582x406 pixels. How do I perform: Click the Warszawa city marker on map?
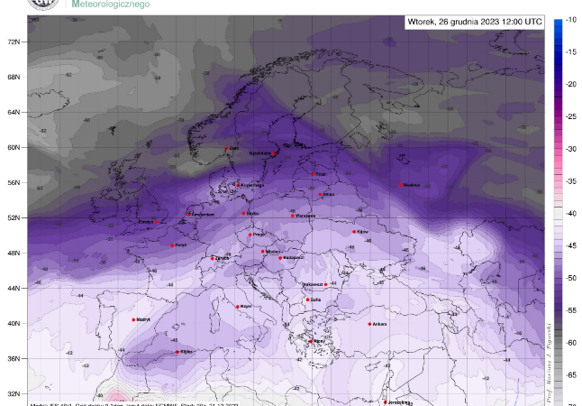tap(293, 216)
